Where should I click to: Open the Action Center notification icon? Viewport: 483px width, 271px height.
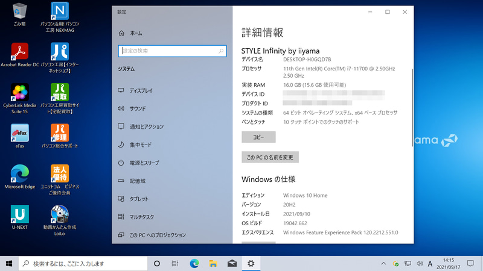[x=470, y=264]
